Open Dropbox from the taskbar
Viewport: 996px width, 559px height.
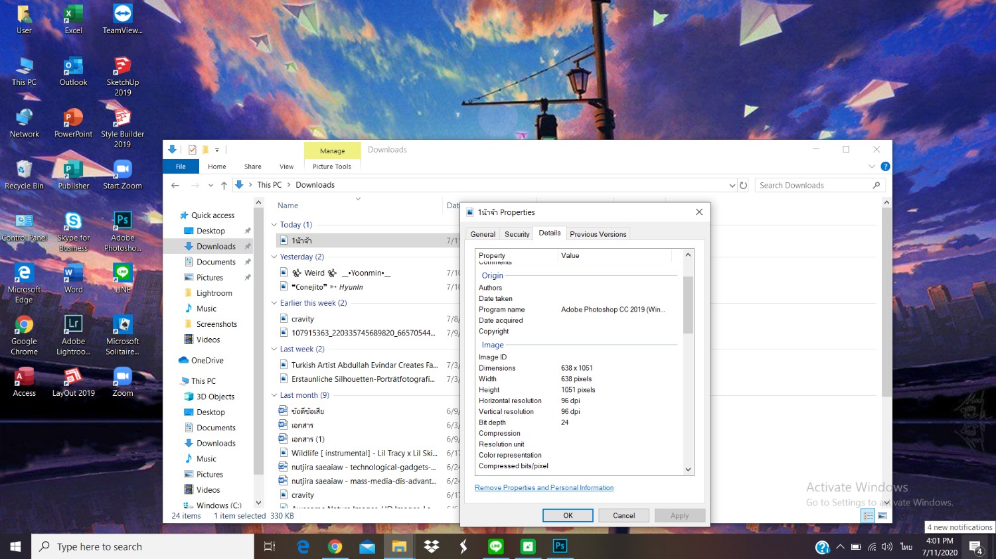tap(432, 546)
